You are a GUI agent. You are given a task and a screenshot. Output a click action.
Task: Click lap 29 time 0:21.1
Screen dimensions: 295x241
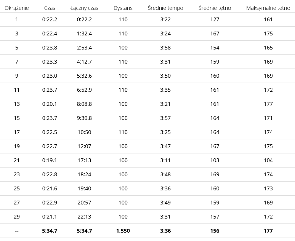coord(50,217)
